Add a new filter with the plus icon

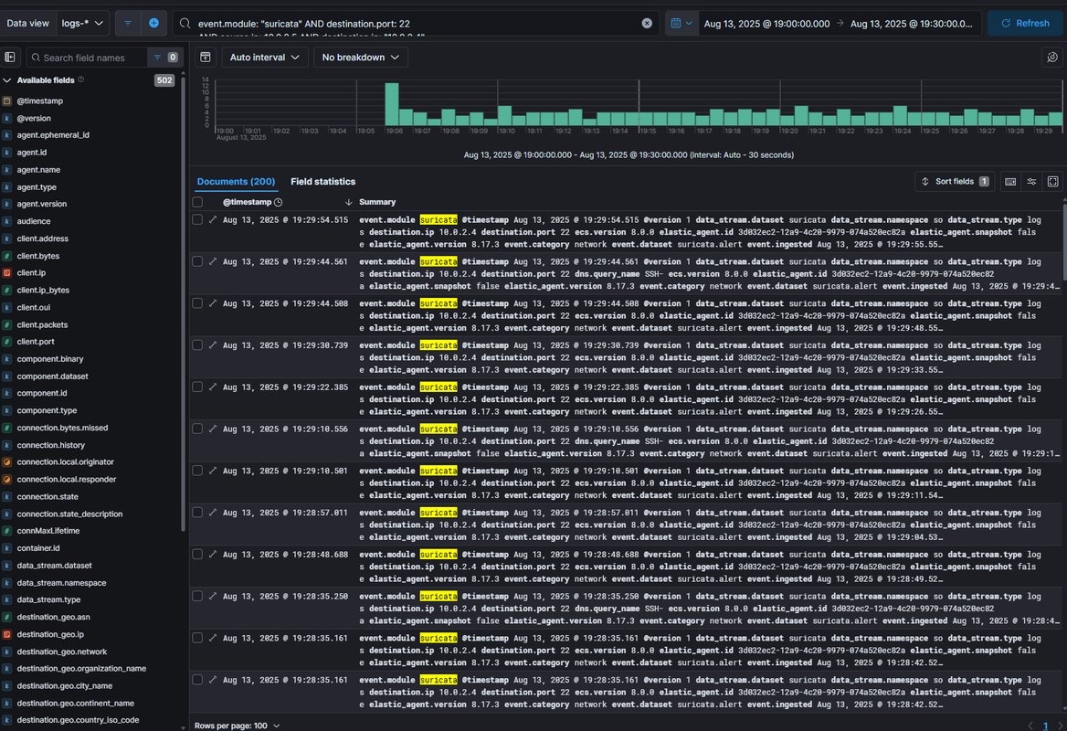153,23
